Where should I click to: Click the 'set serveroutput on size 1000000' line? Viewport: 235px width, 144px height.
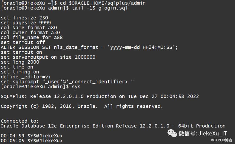point(48,57)
